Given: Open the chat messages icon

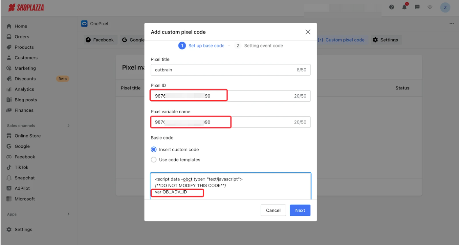Looking at the screenshot, I should click(417, 7).
